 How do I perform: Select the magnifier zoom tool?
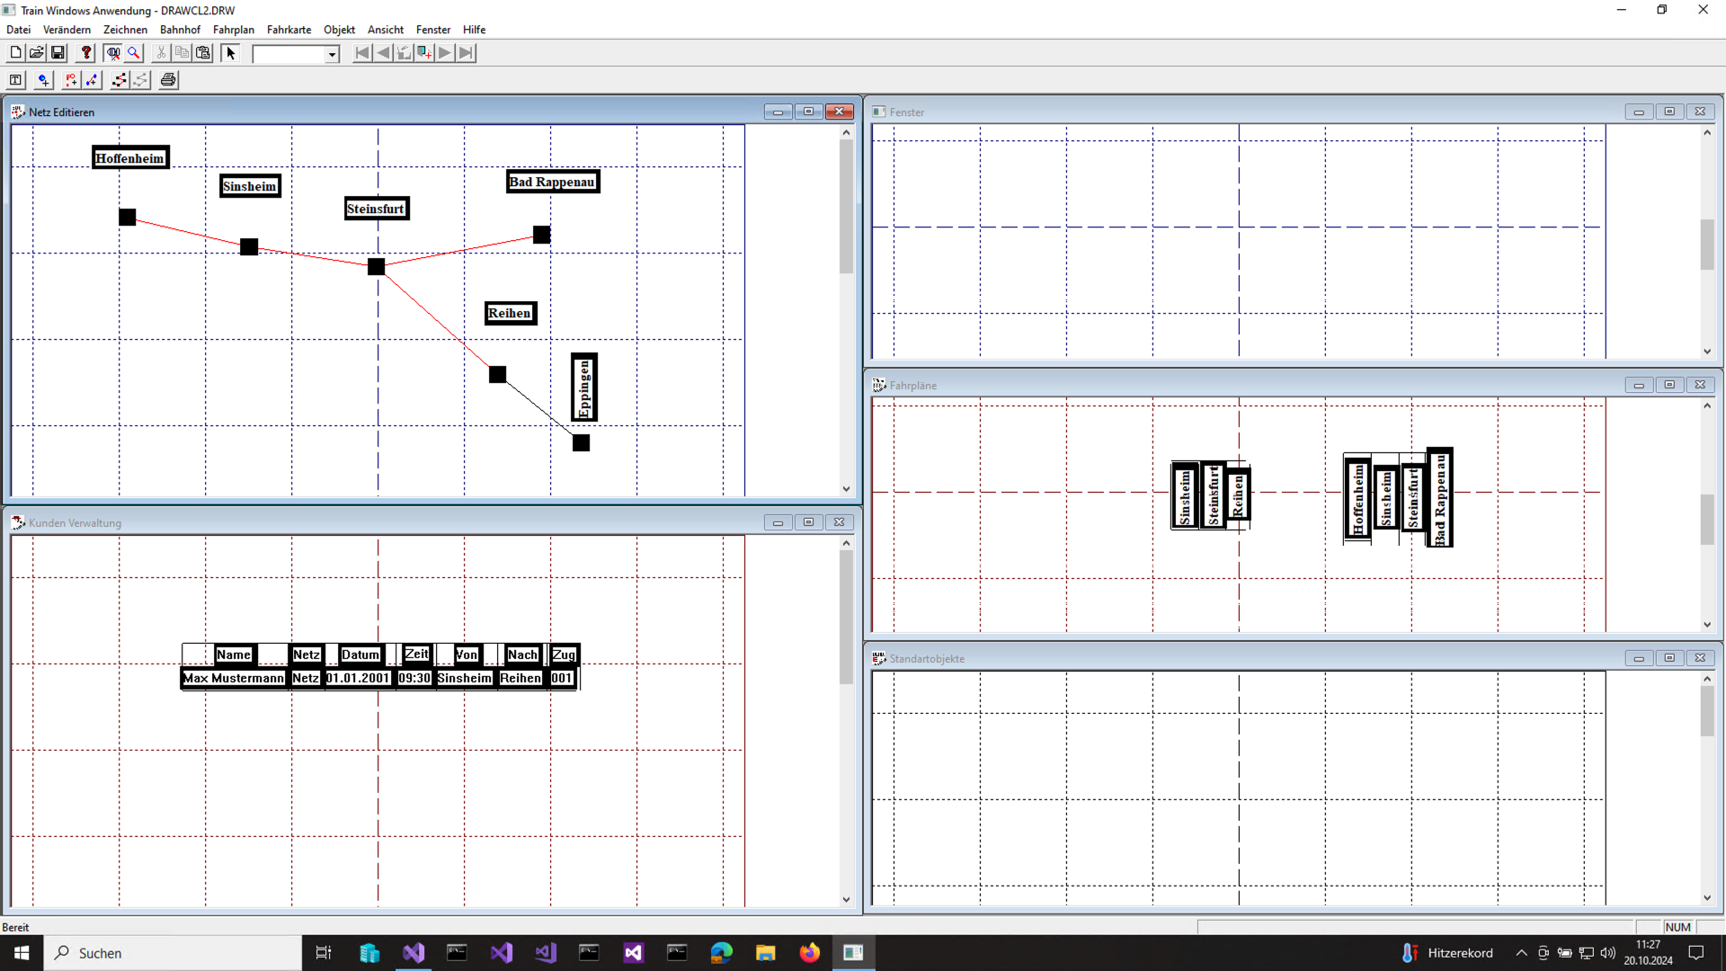click(134, 53)
